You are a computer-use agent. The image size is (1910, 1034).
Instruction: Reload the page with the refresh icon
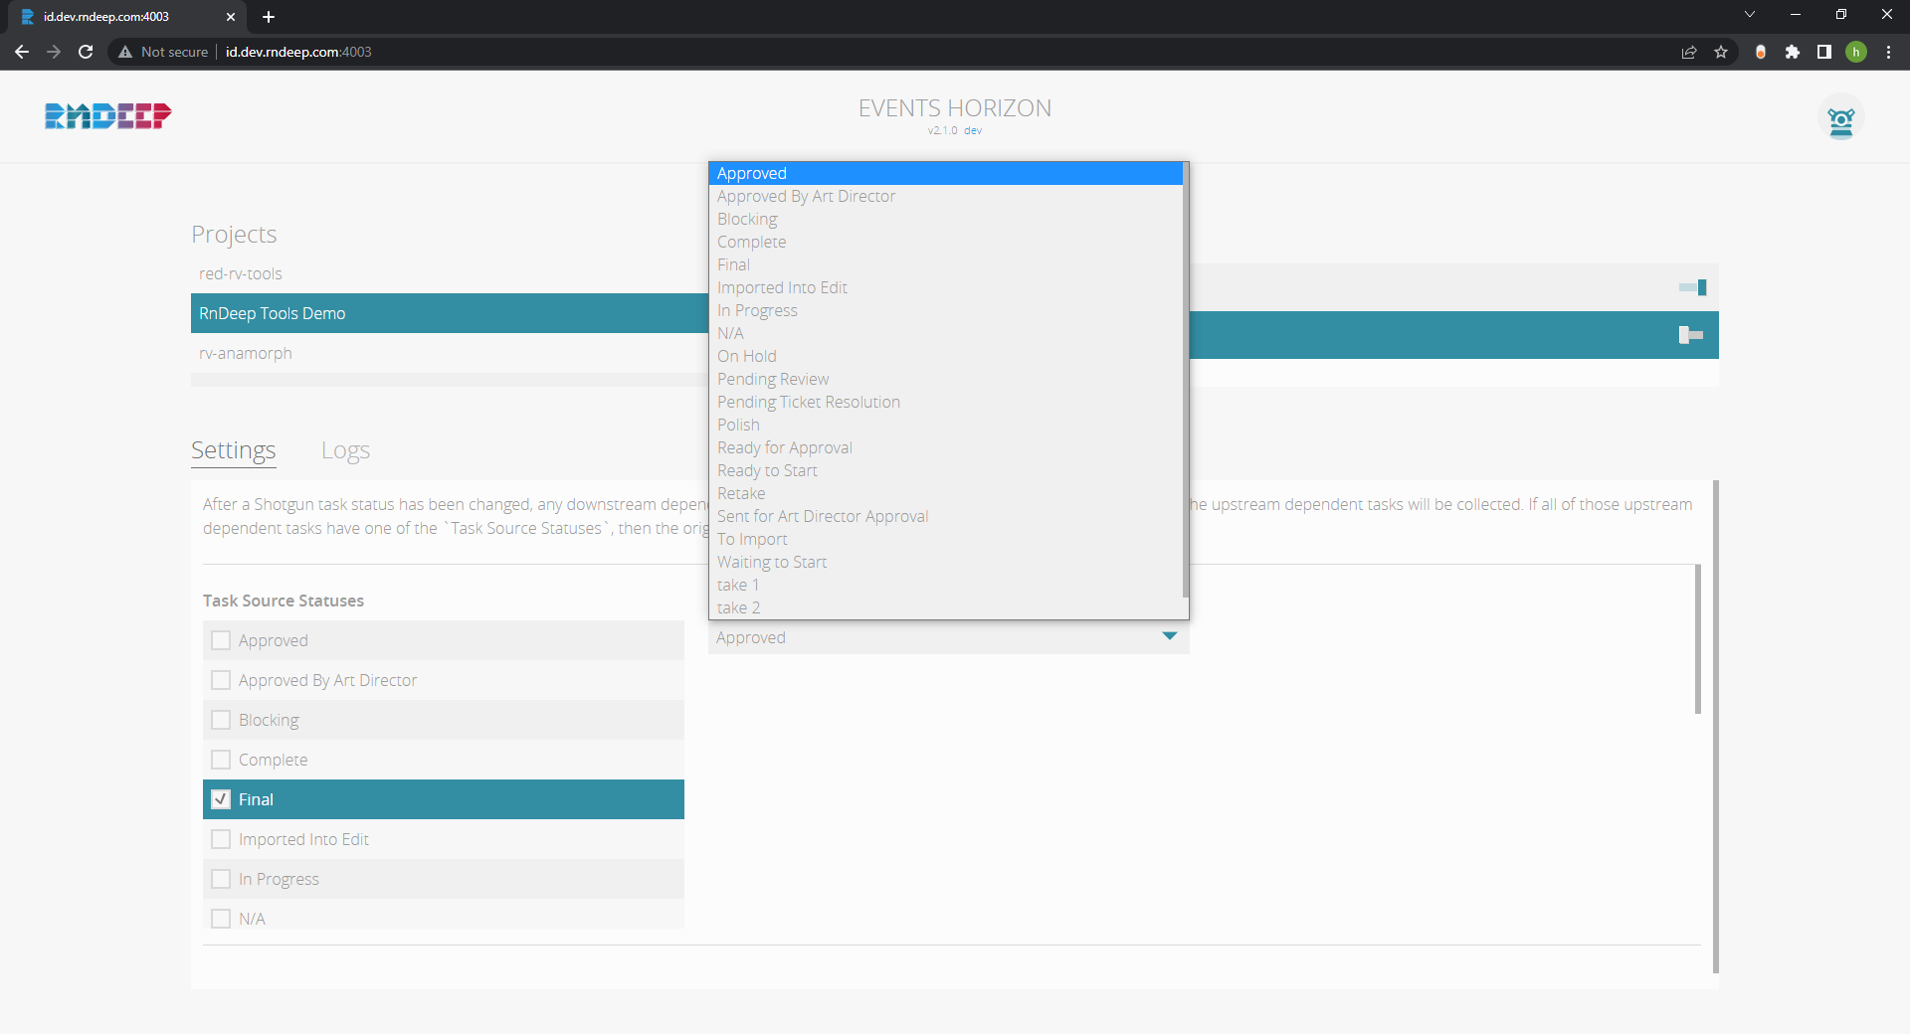[x=86, y=52]
